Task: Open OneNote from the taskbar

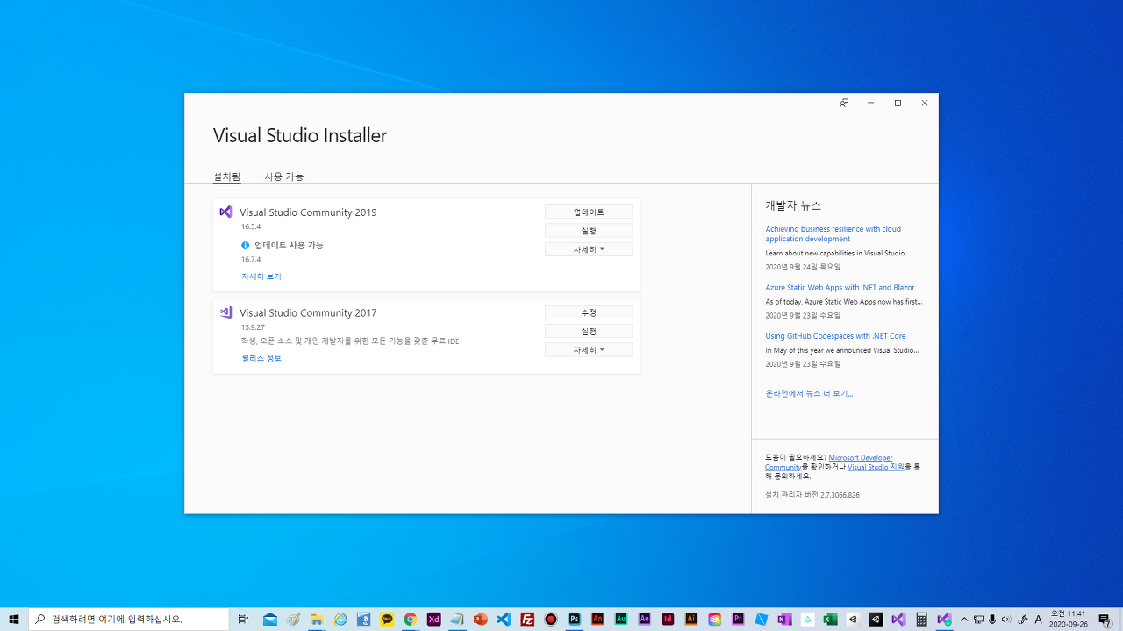Action: click(784, 619)
